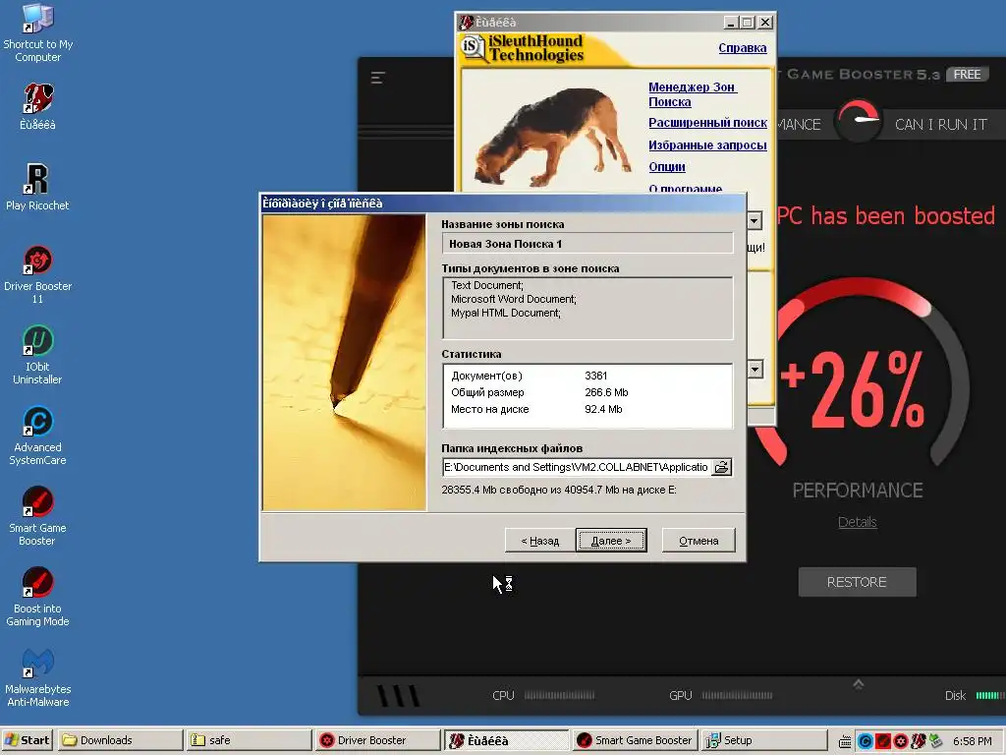
Task: Click Место на диске statistics row
Action: pos(587,409)
